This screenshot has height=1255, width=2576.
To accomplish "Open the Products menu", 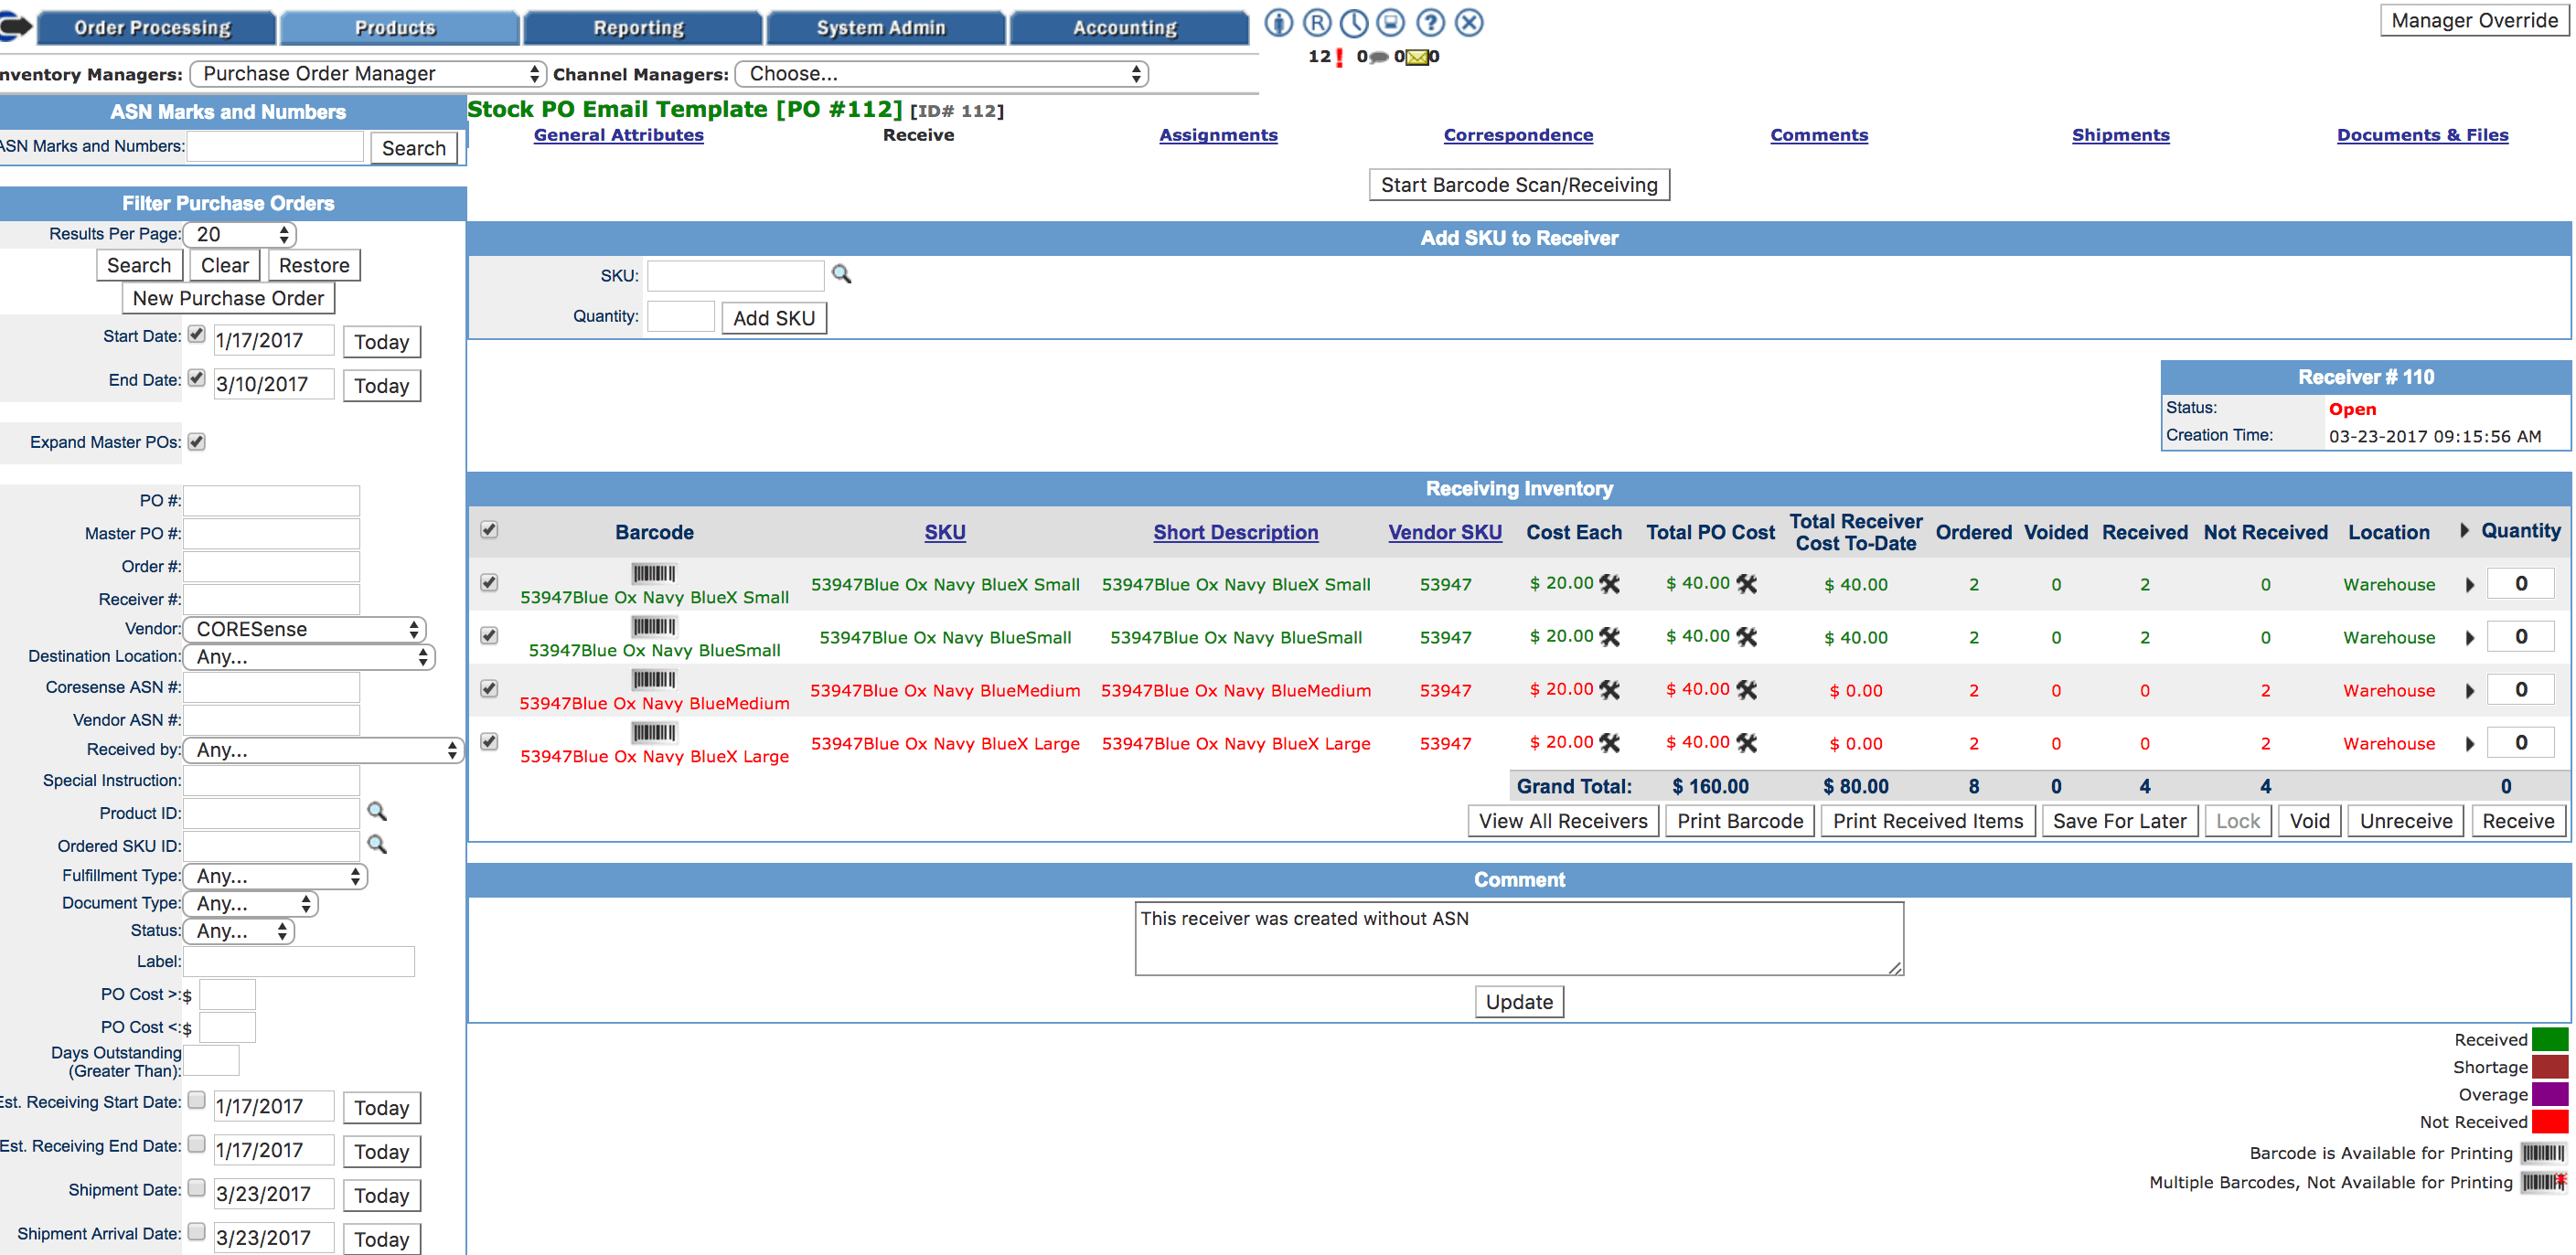I will [x=399, y=28].
